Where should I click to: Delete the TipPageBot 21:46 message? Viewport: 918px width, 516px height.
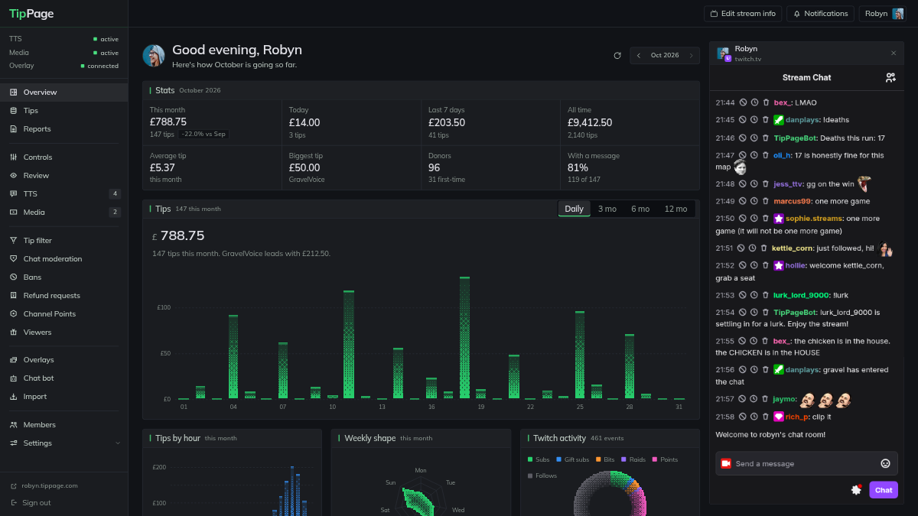pos(766,138)
